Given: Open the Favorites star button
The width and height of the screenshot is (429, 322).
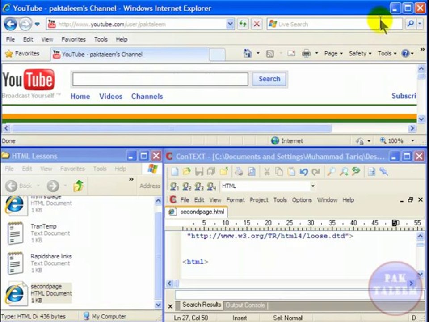Looking at the screenshot, I should [x=22, y=54].
